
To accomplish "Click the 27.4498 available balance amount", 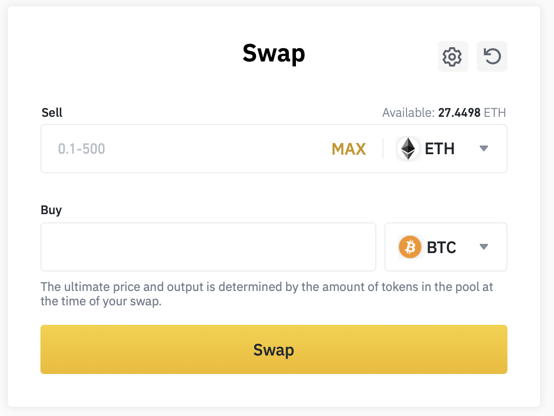I will point(459,113).
